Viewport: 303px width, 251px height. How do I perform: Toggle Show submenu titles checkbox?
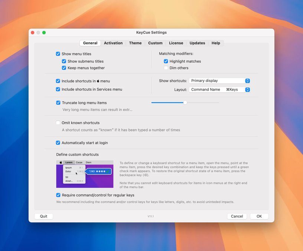(64, 61)
